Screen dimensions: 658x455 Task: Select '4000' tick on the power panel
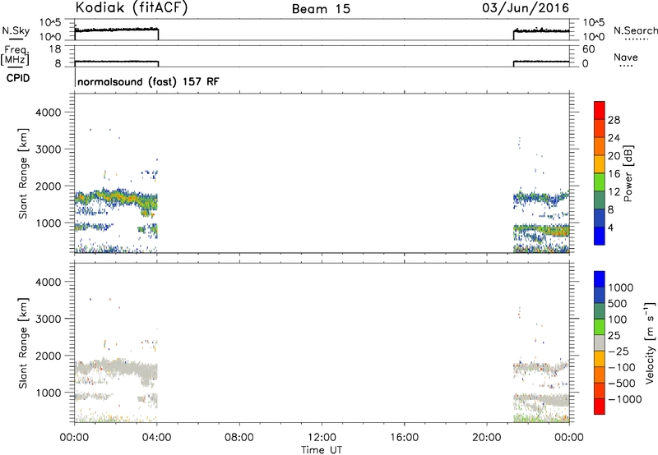[x=48, y=113]
